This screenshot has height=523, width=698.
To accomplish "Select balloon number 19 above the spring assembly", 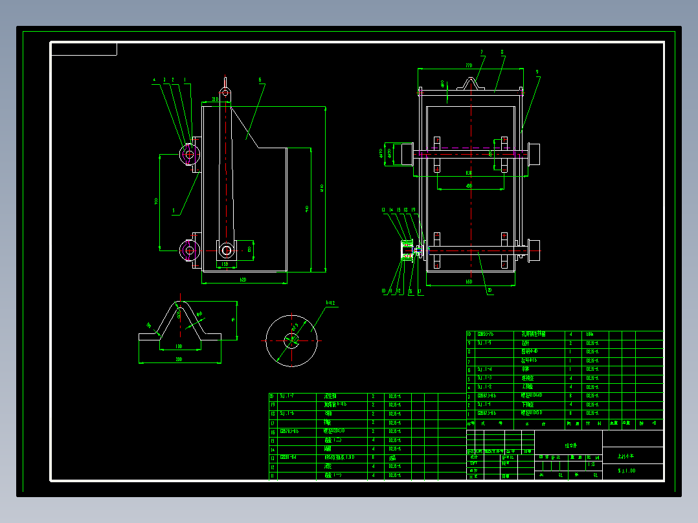I will [413, 210].
